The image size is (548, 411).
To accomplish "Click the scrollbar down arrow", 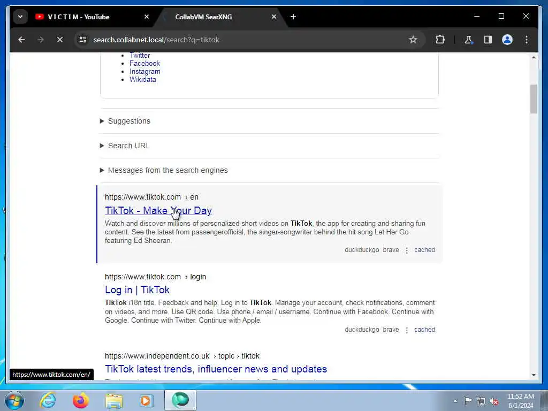I will [x=534, y=375].
